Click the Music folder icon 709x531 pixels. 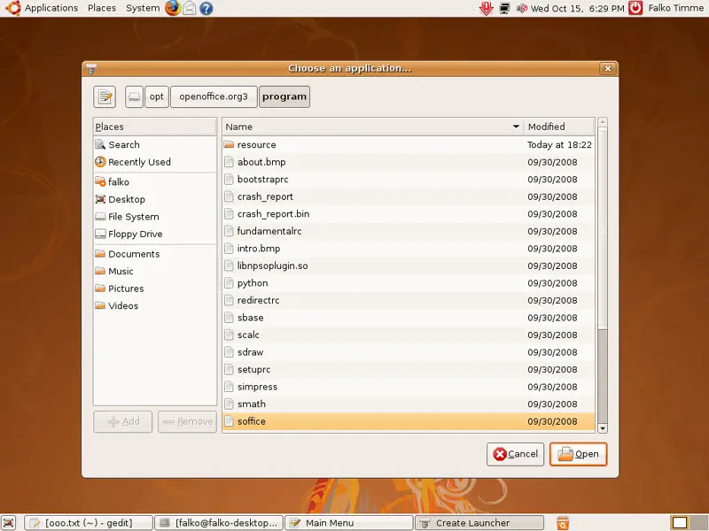[100, 271]
